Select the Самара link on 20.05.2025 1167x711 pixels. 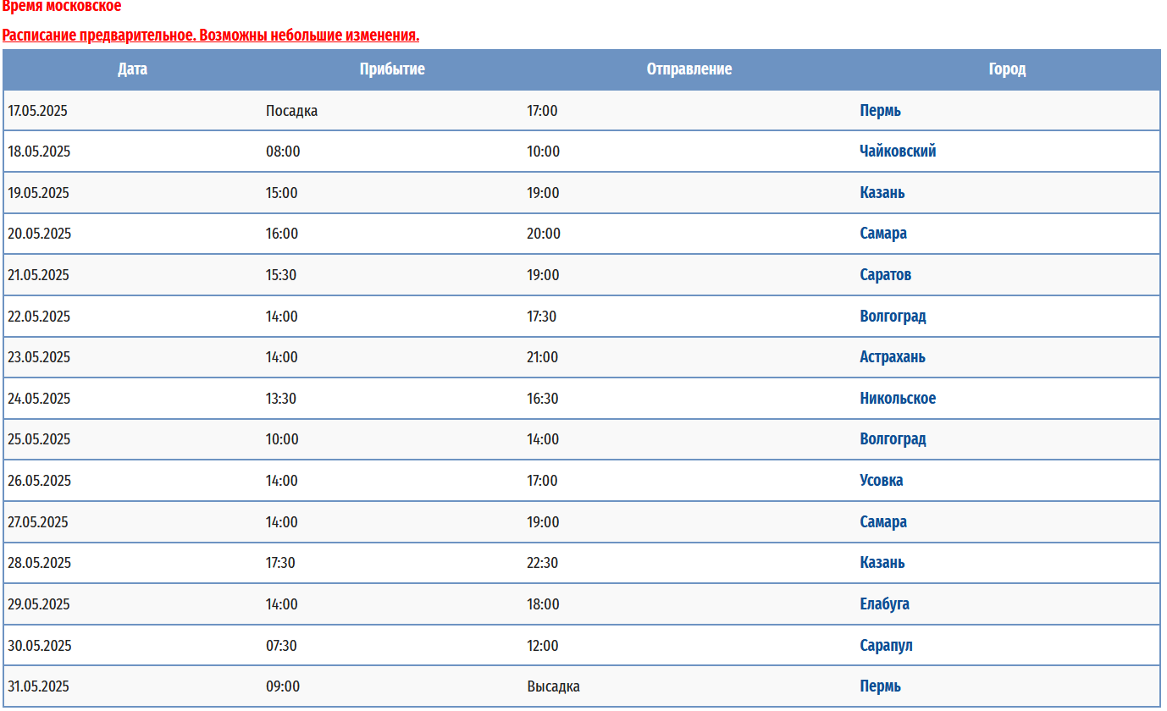point(883,234)
